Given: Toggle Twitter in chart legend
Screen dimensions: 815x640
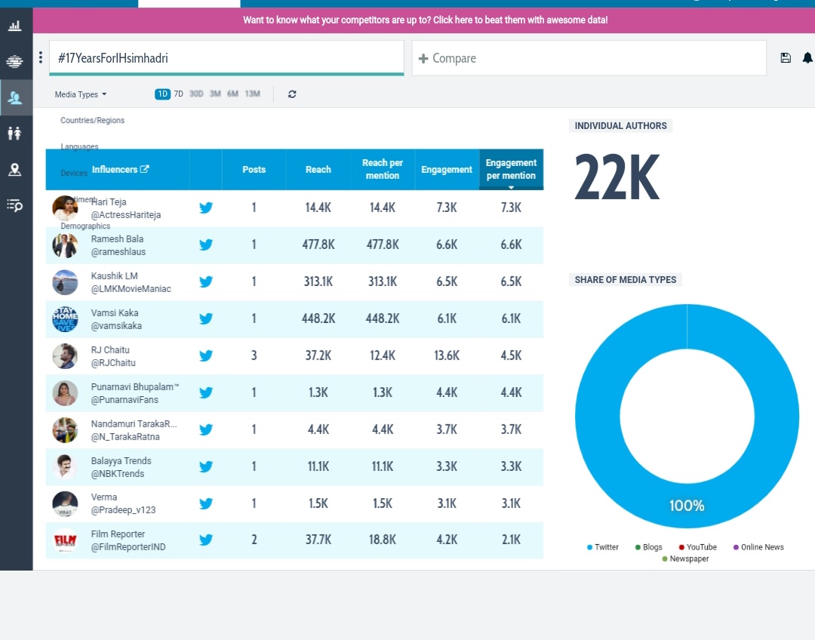Looking at the screenshot, I should pos(602,547).
